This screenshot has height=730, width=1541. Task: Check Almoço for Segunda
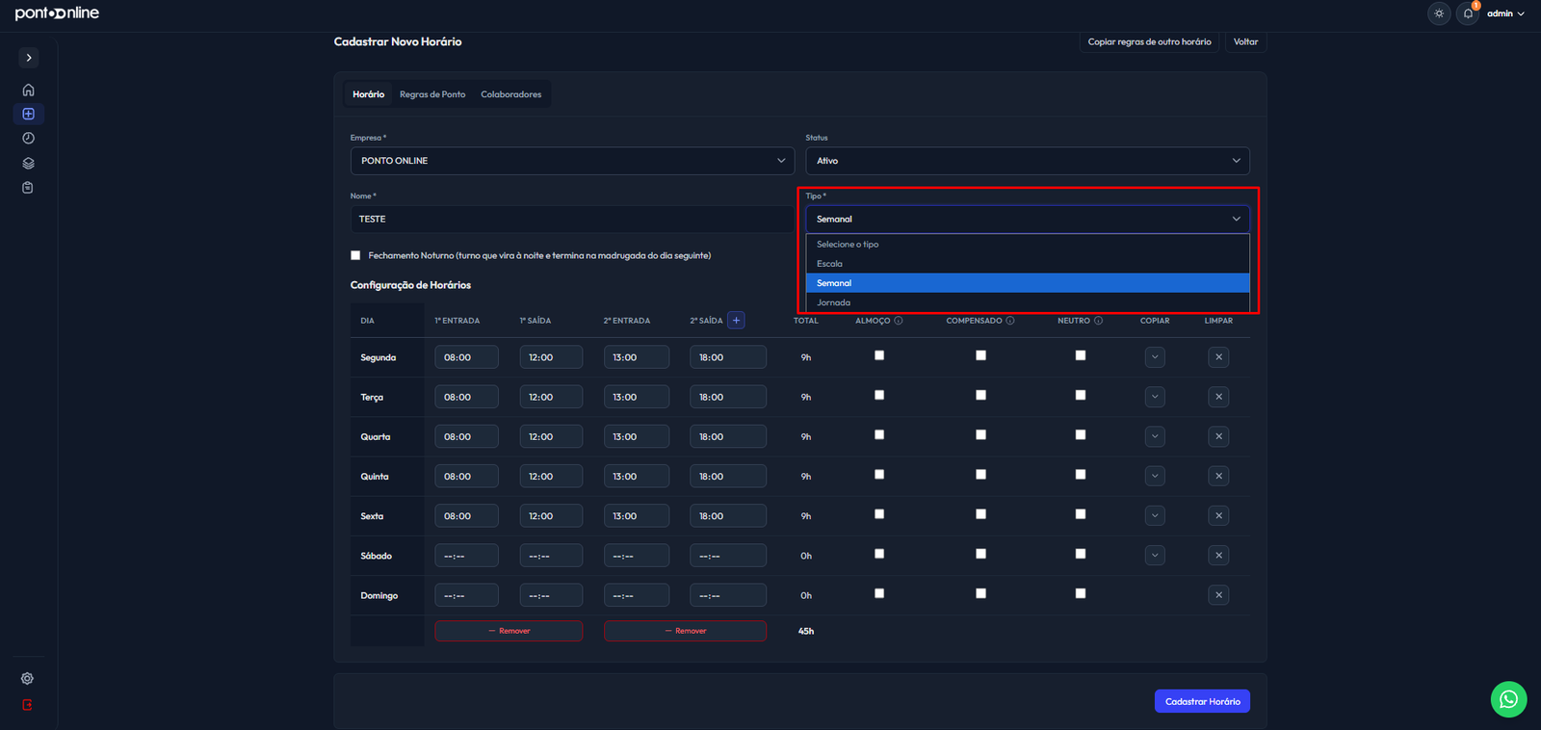coord(879,355)
